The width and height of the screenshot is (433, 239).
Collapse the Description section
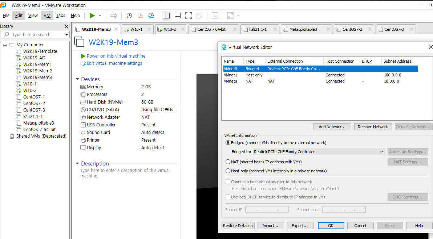[77, 164]
